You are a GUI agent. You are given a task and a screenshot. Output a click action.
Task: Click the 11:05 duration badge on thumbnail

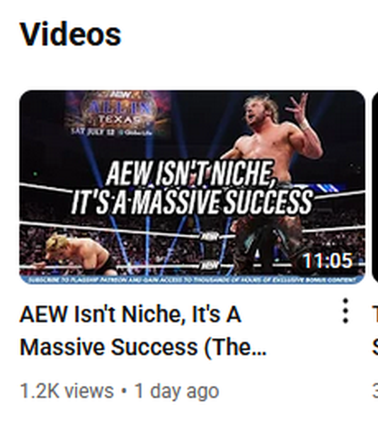click(x=328, y=261)
